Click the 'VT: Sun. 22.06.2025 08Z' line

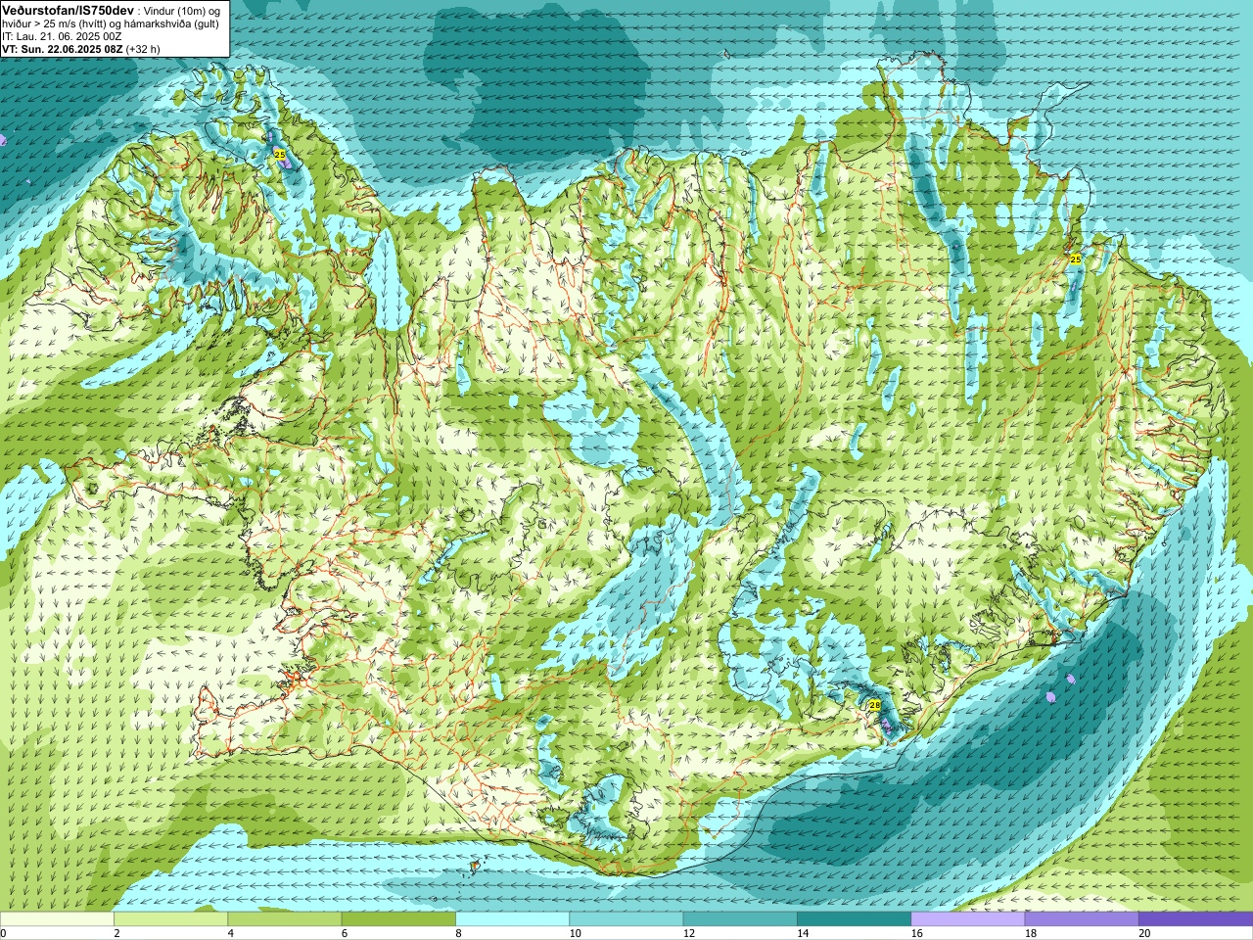(x=62, y=49)
